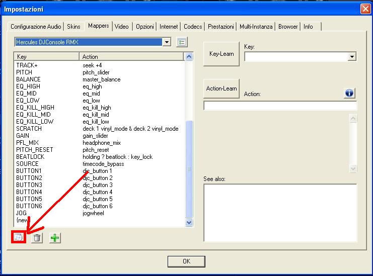
Task: Switch to the Skins tab
Action: click(73, 27)
